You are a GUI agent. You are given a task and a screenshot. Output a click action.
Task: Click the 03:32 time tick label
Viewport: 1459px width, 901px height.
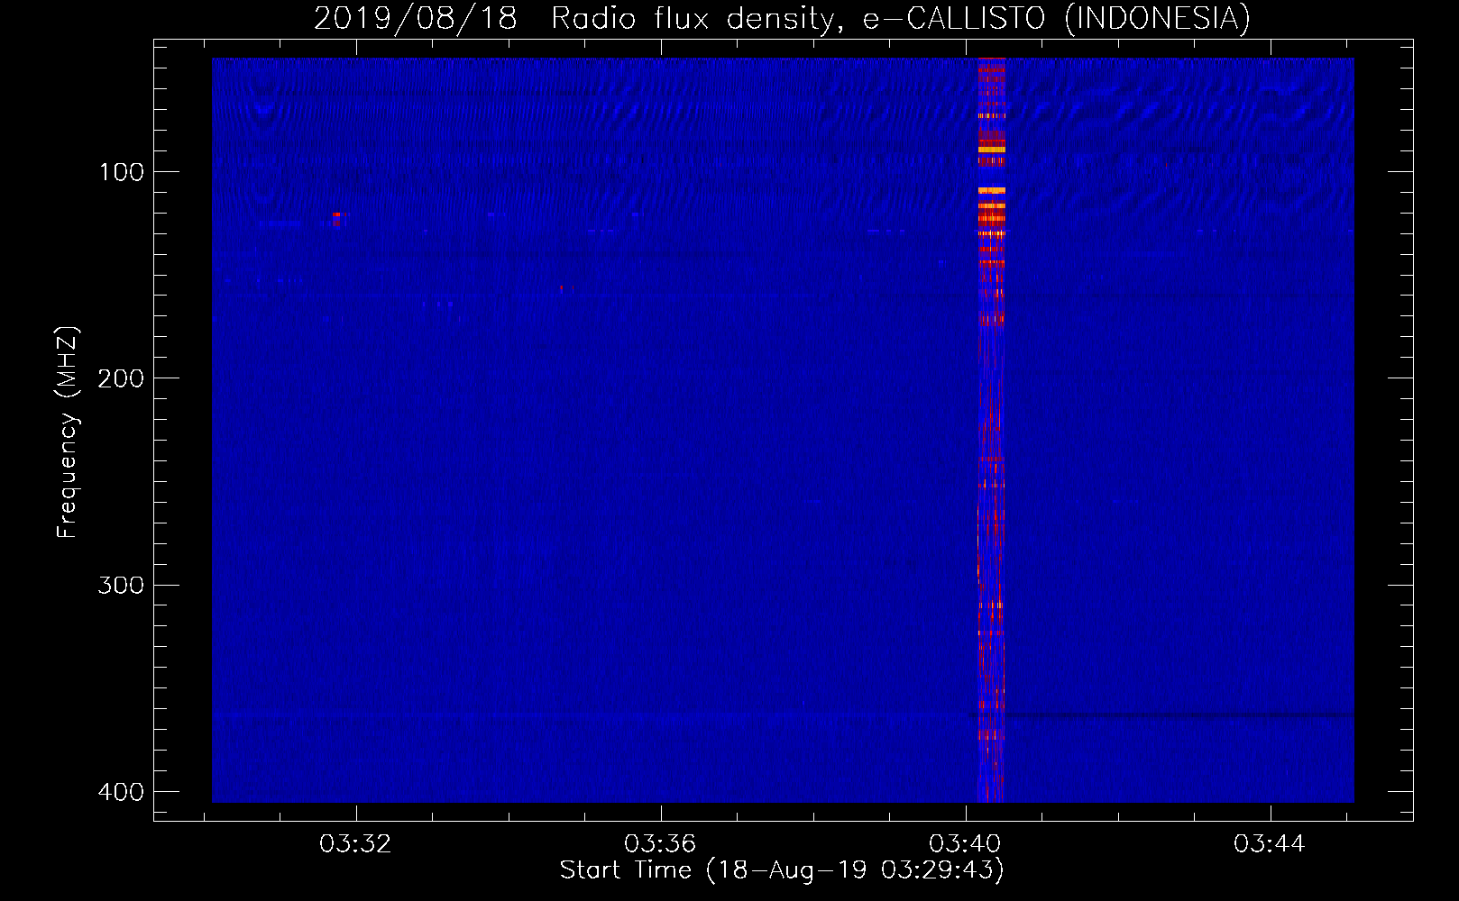[x=356, y=843]
